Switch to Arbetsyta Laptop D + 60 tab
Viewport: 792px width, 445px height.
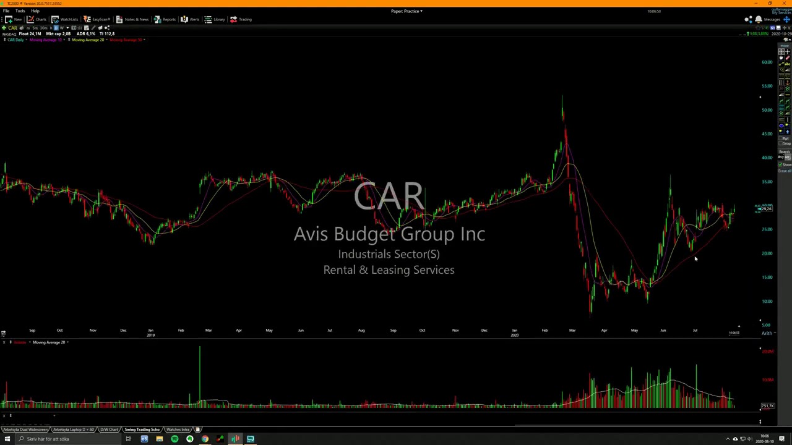pos(74,429)
